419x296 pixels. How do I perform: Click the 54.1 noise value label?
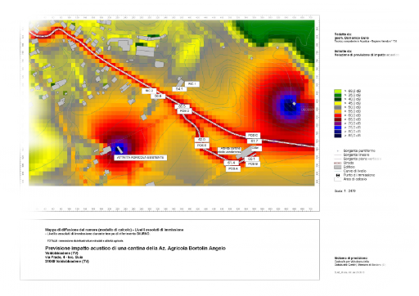coord(179,89)
